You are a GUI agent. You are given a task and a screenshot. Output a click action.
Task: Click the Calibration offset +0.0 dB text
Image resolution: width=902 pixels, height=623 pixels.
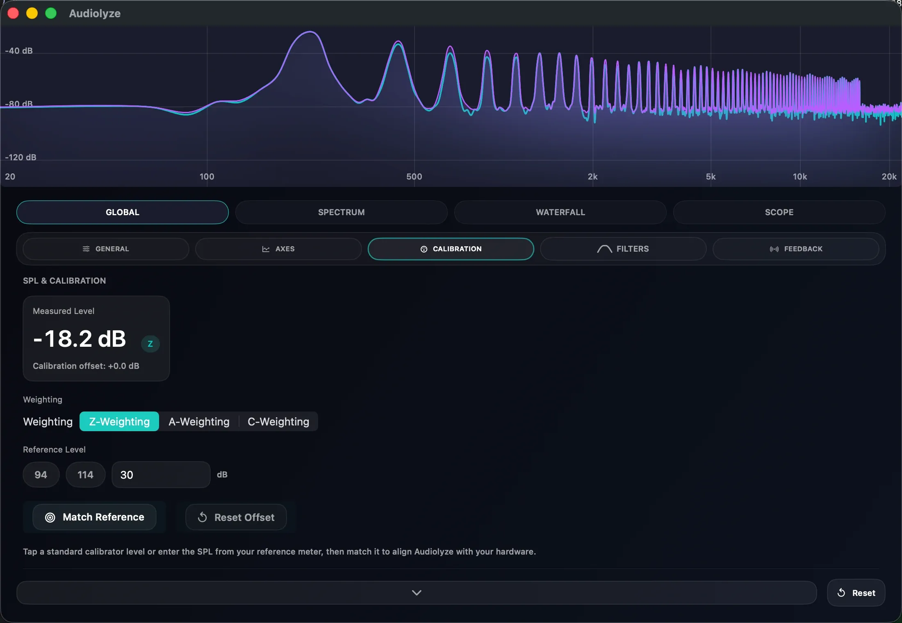coord(86,366)
